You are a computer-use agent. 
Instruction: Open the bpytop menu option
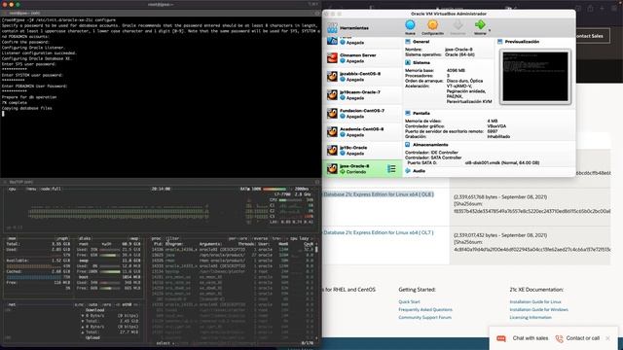(31, 189)
